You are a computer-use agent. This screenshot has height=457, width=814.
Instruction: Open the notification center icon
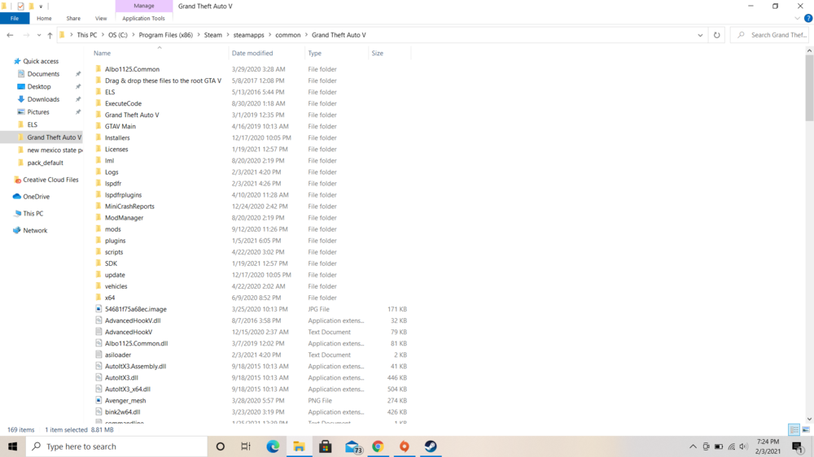[x=798, y=446]
